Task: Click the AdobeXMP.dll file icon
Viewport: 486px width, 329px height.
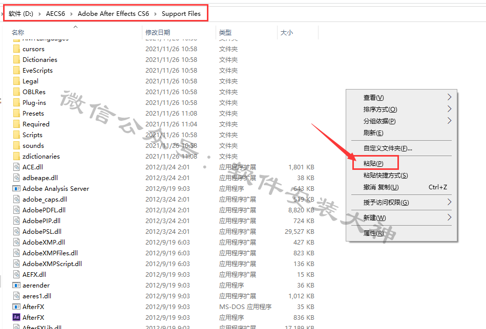Action: coord(16,242)
